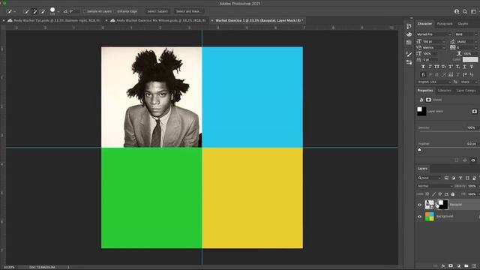Image resolution: width=480 pixels, height=270 pixels.
Task: Click the baseline shift input field
Action: coord(430,60)
